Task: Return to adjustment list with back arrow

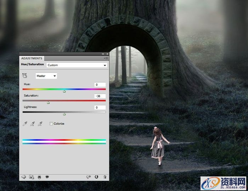Action: point(24,176)
